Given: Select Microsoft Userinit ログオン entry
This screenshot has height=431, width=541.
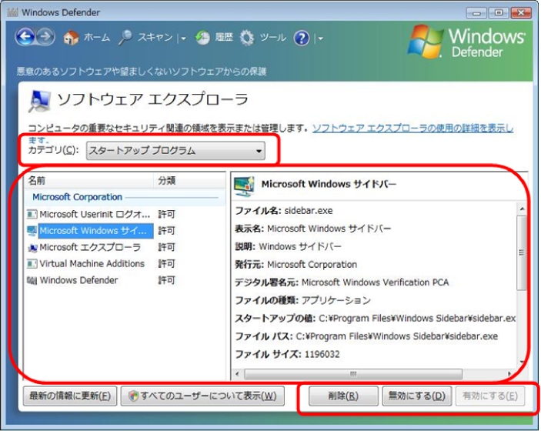Looking at the screenshot, I should [x=94, y=214].
